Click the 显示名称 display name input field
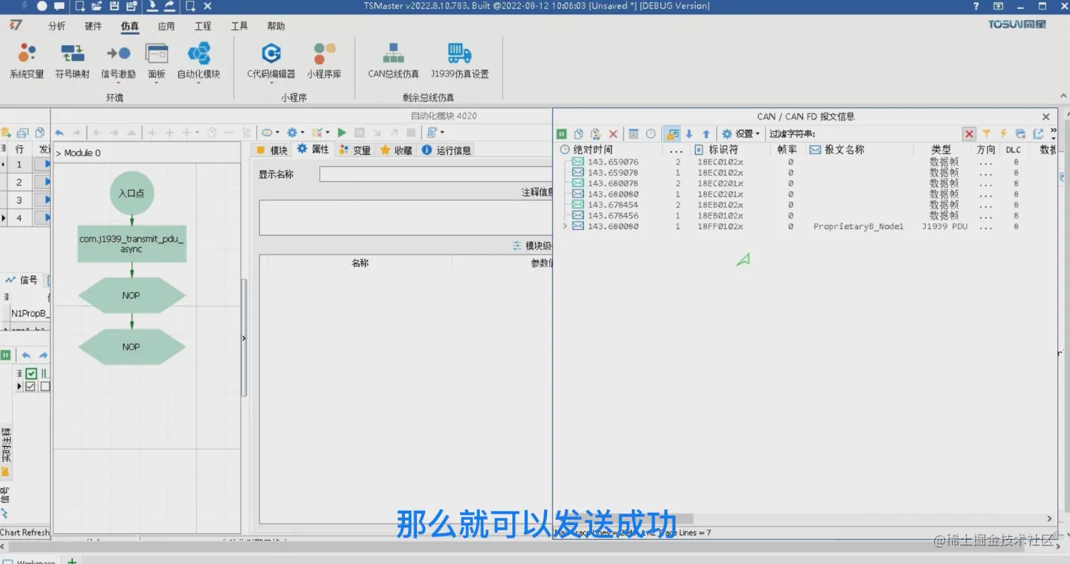Screen dimensions: 1070x564 coord(436,174)
